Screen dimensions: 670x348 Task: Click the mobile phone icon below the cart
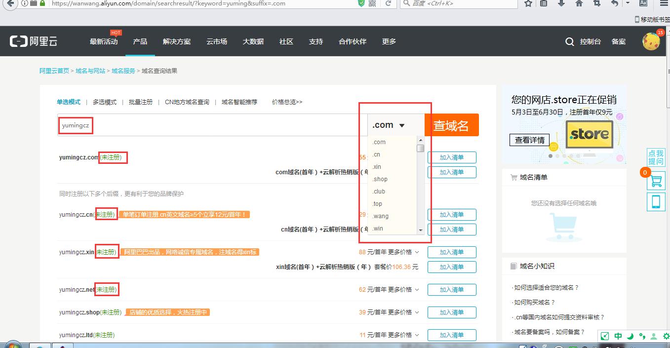coord(656,201)
